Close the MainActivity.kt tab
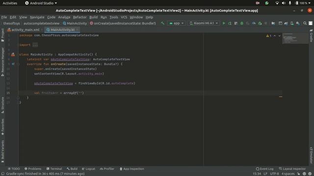This screenshot has width=314, height=176. click(78, 30)
